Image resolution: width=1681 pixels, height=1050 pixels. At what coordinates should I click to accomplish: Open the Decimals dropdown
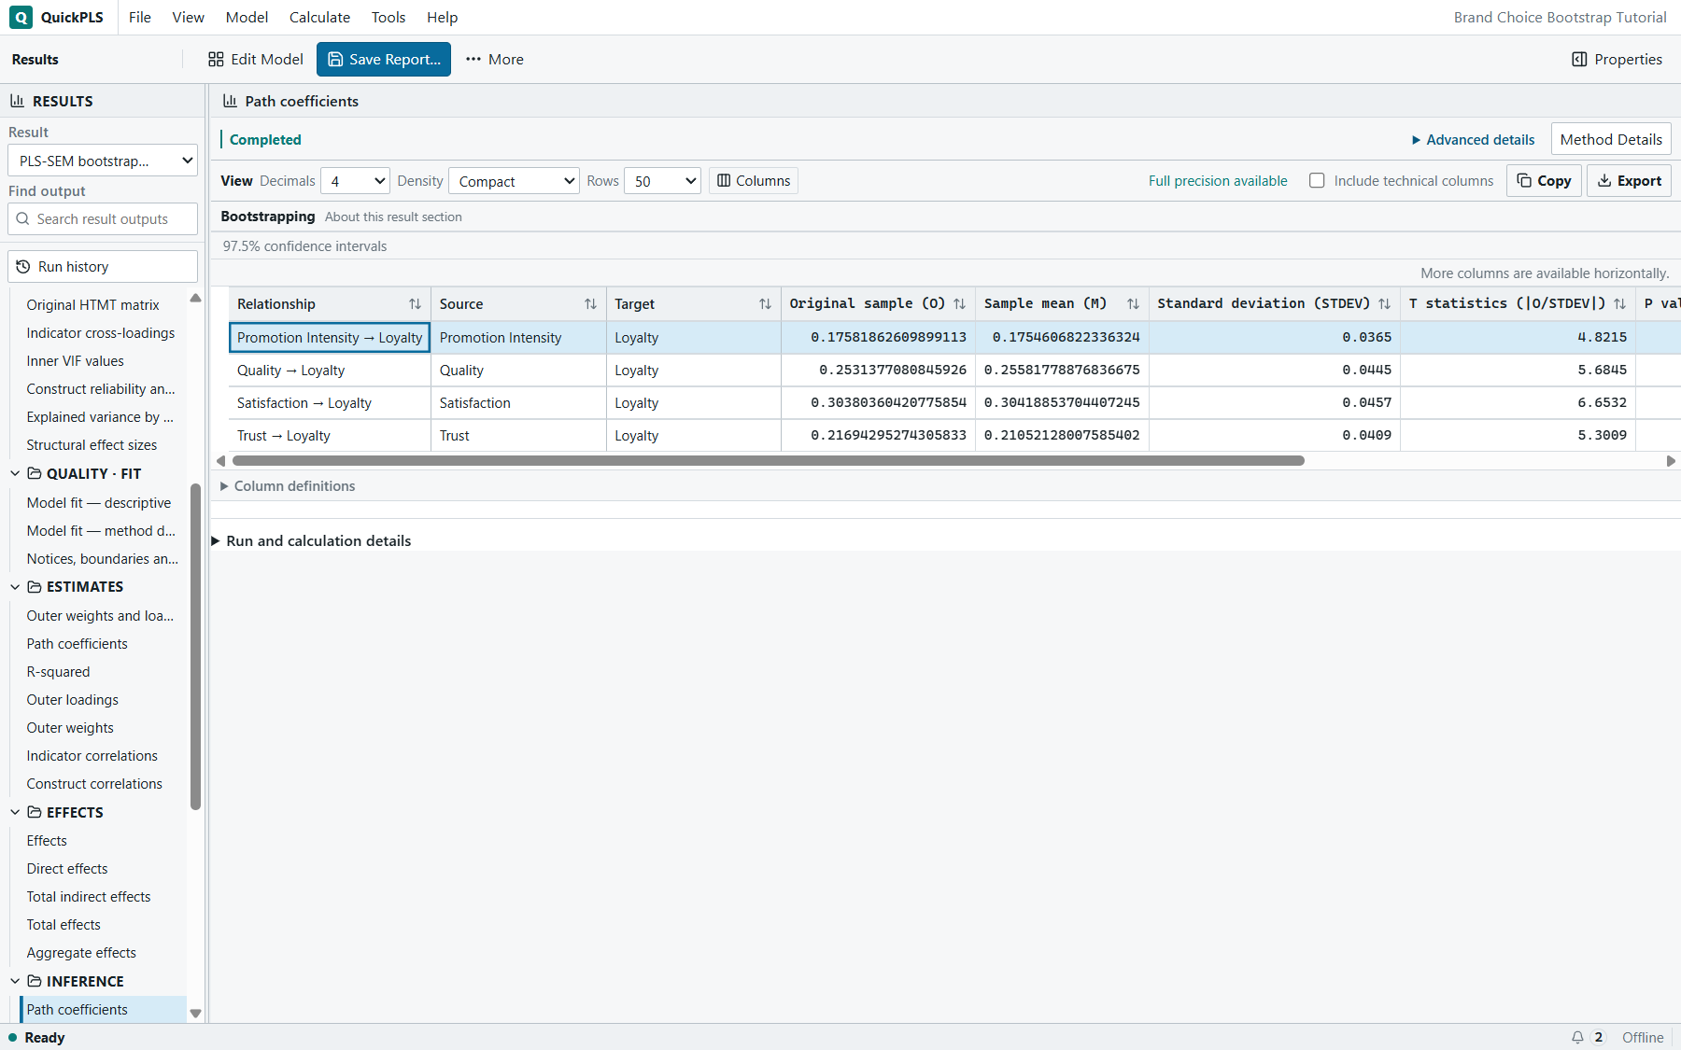coord(355,180)
